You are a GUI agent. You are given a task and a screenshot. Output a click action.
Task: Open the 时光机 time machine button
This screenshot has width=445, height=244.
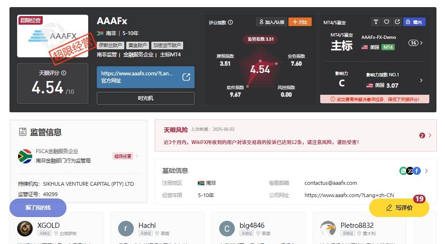pos(146,99)
